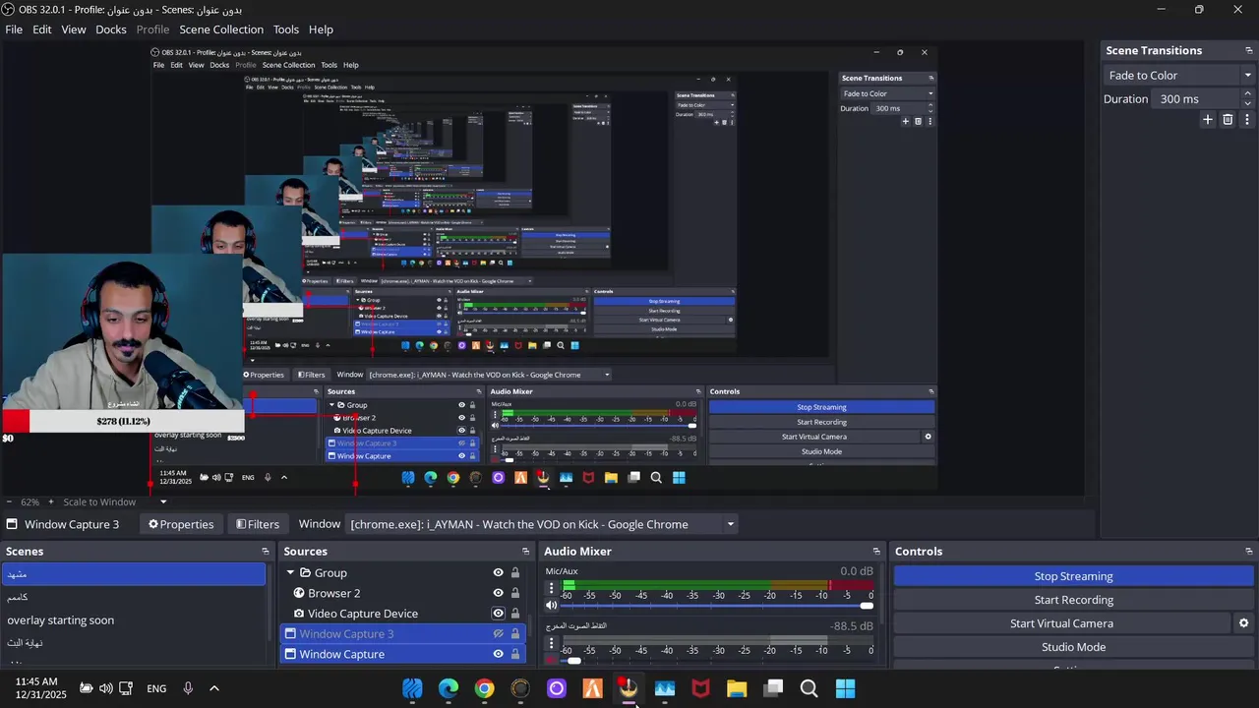Zoom out the preview with minus
The image size is (1259, 708).
click(10, 501)
